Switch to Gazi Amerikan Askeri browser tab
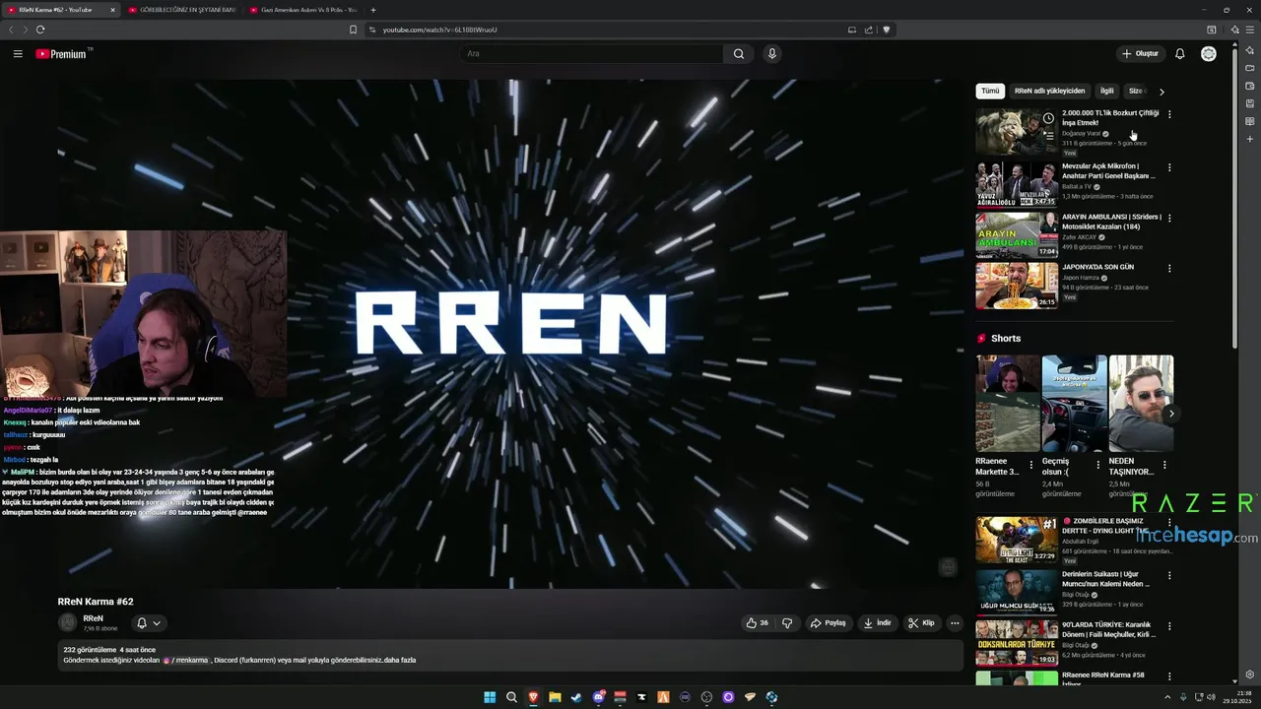The width and height of the screenshot is (1261, 709). point(302,10)
